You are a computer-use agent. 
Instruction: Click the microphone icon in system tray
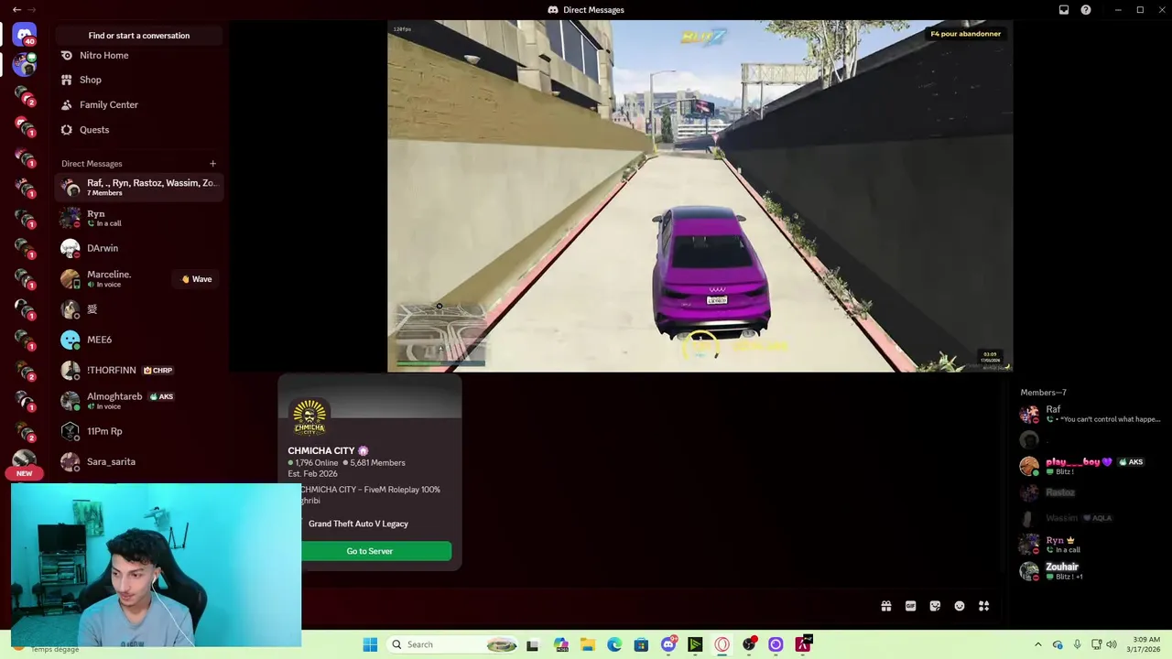pos(1077,644)
